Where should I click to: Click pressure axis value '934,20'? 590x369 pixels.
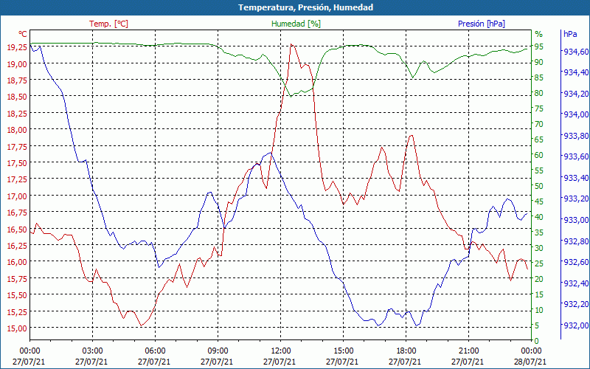coord(576,94)
